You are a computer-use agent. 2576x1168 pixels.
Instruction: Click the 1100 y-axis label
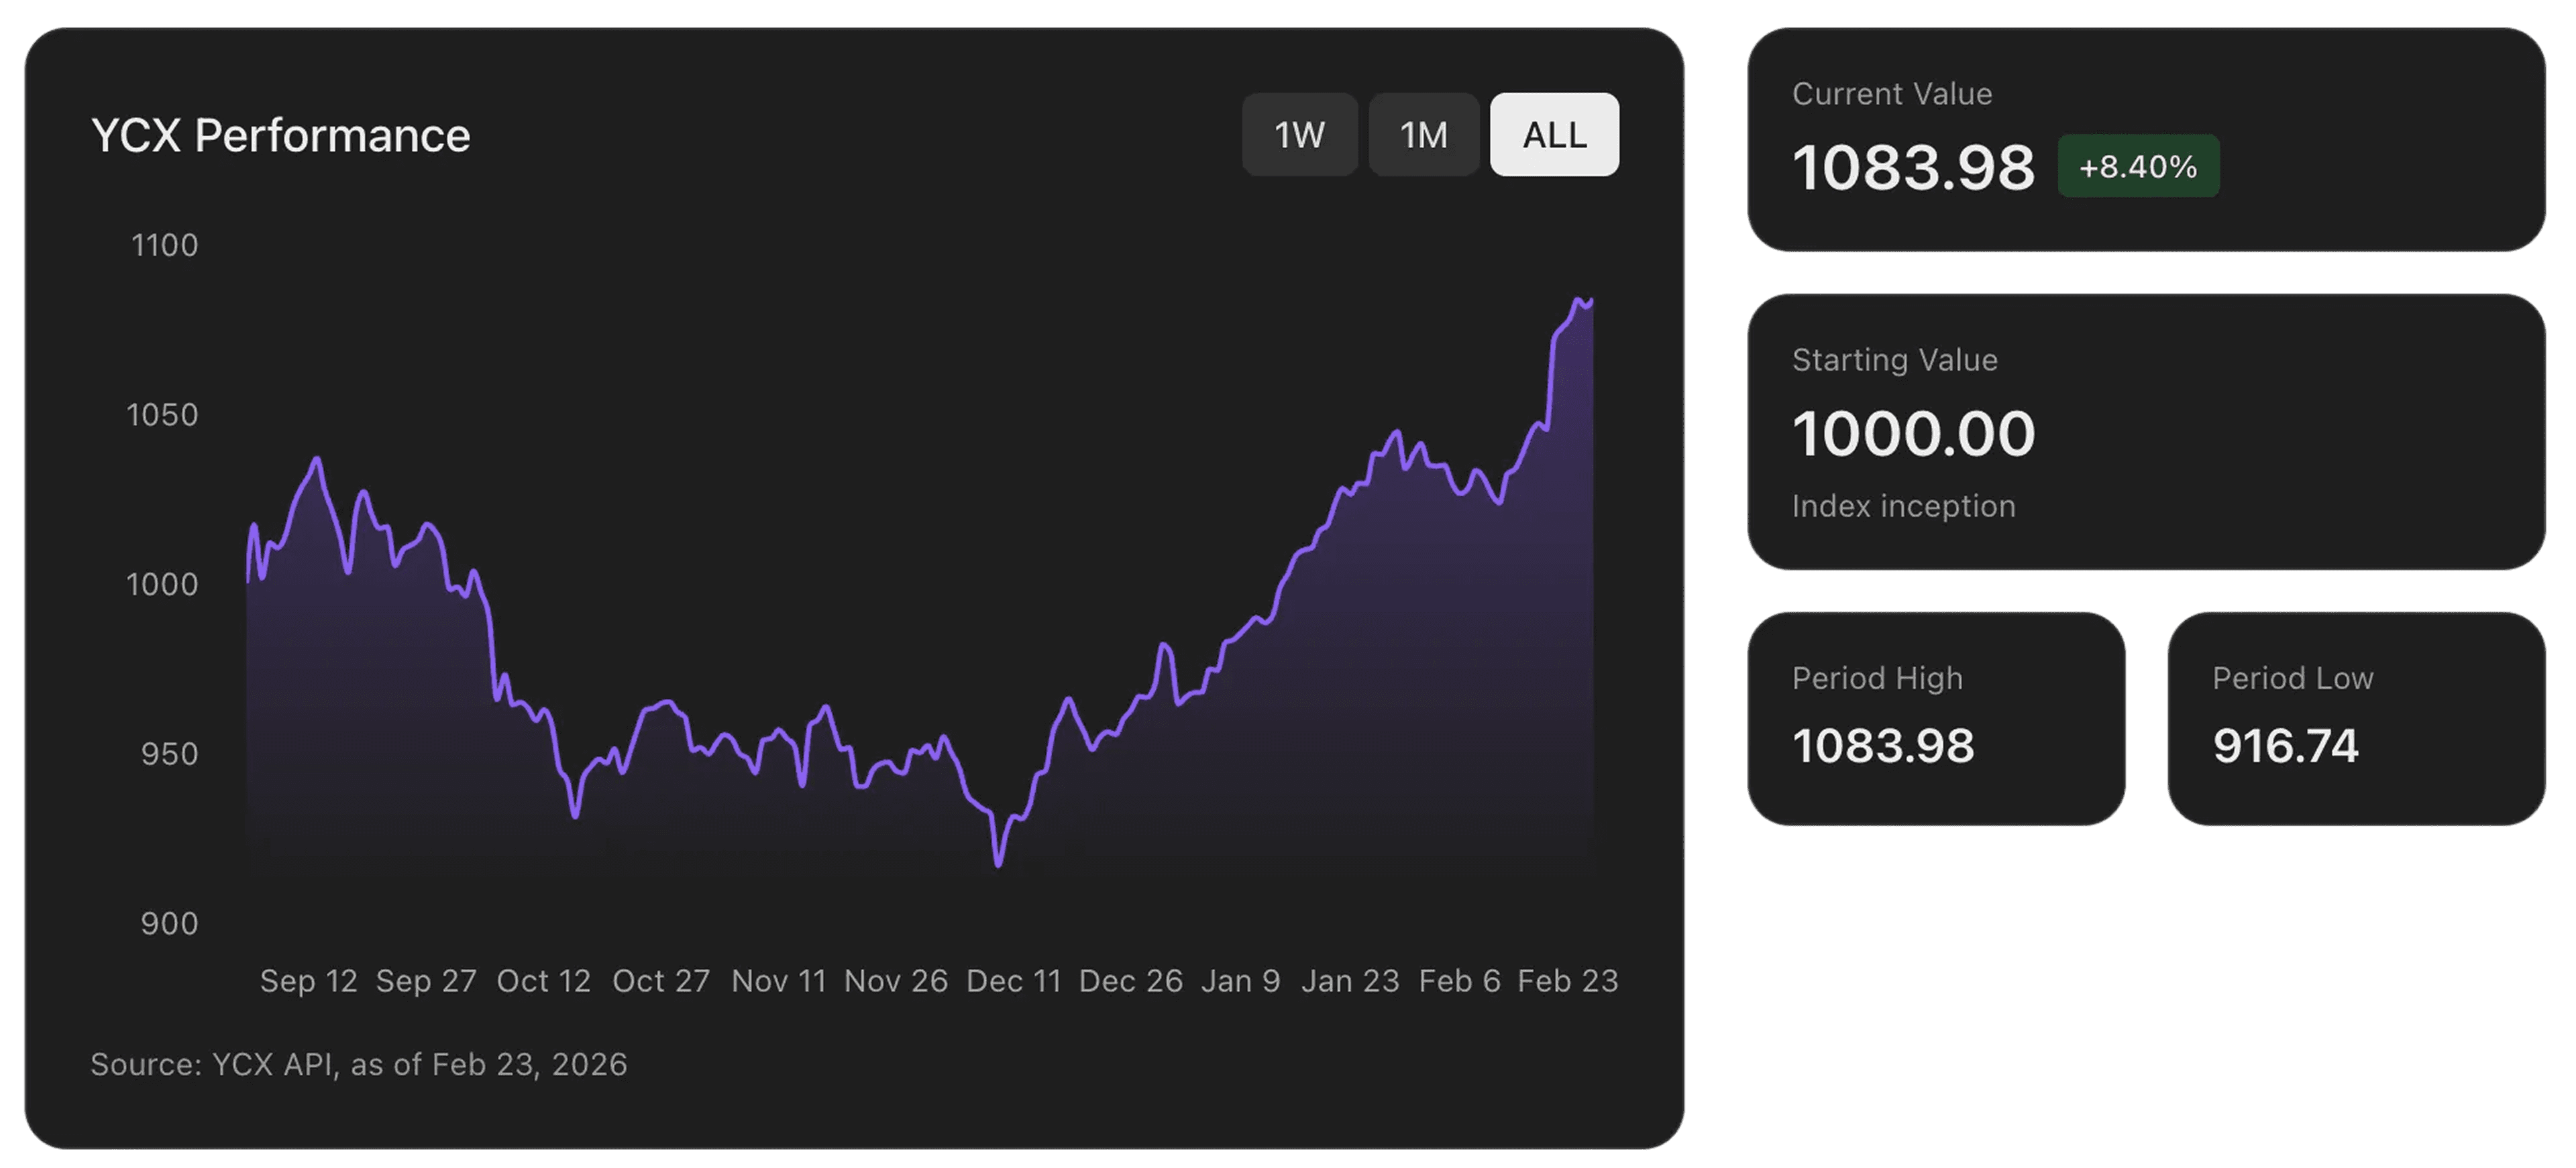[x=165, y=245]
